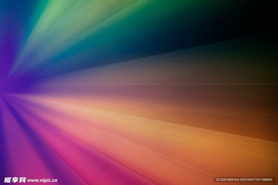
Task: Click the 享 character in the logo
Action: 15,180
